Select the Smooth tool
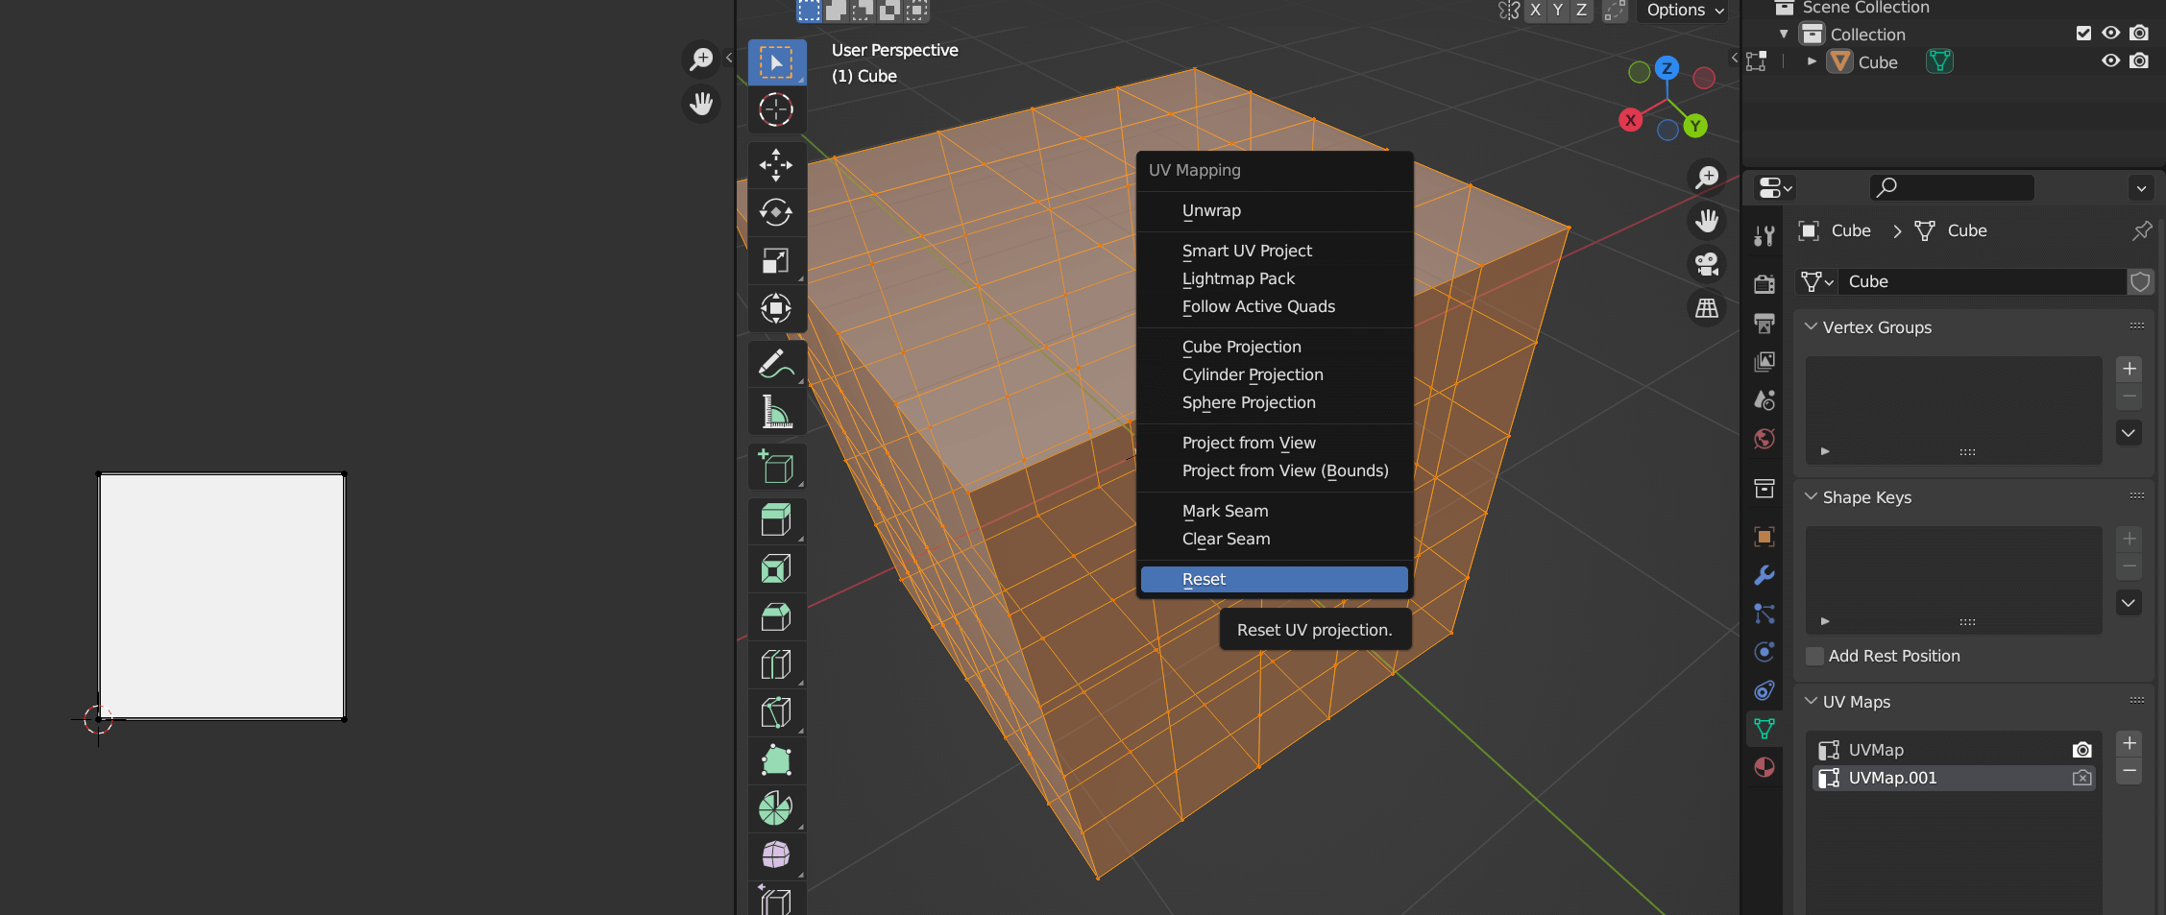Screen dimensions: 2166x915 pos(776,855)
